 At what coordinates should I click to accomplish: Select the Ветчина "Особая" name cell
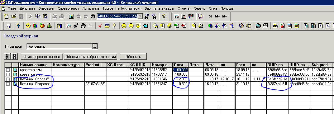pyautogui.click(x=35, y=79)
